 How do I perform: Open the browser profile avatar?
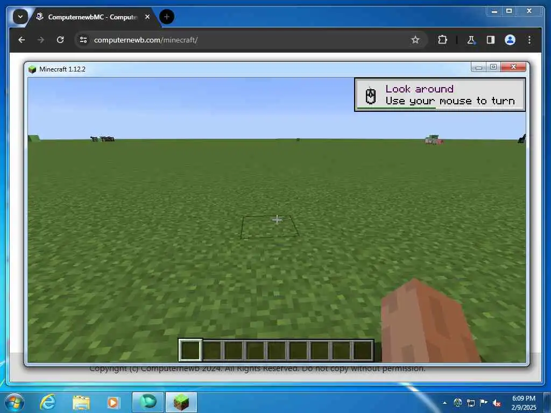click(x=510, y=40)
